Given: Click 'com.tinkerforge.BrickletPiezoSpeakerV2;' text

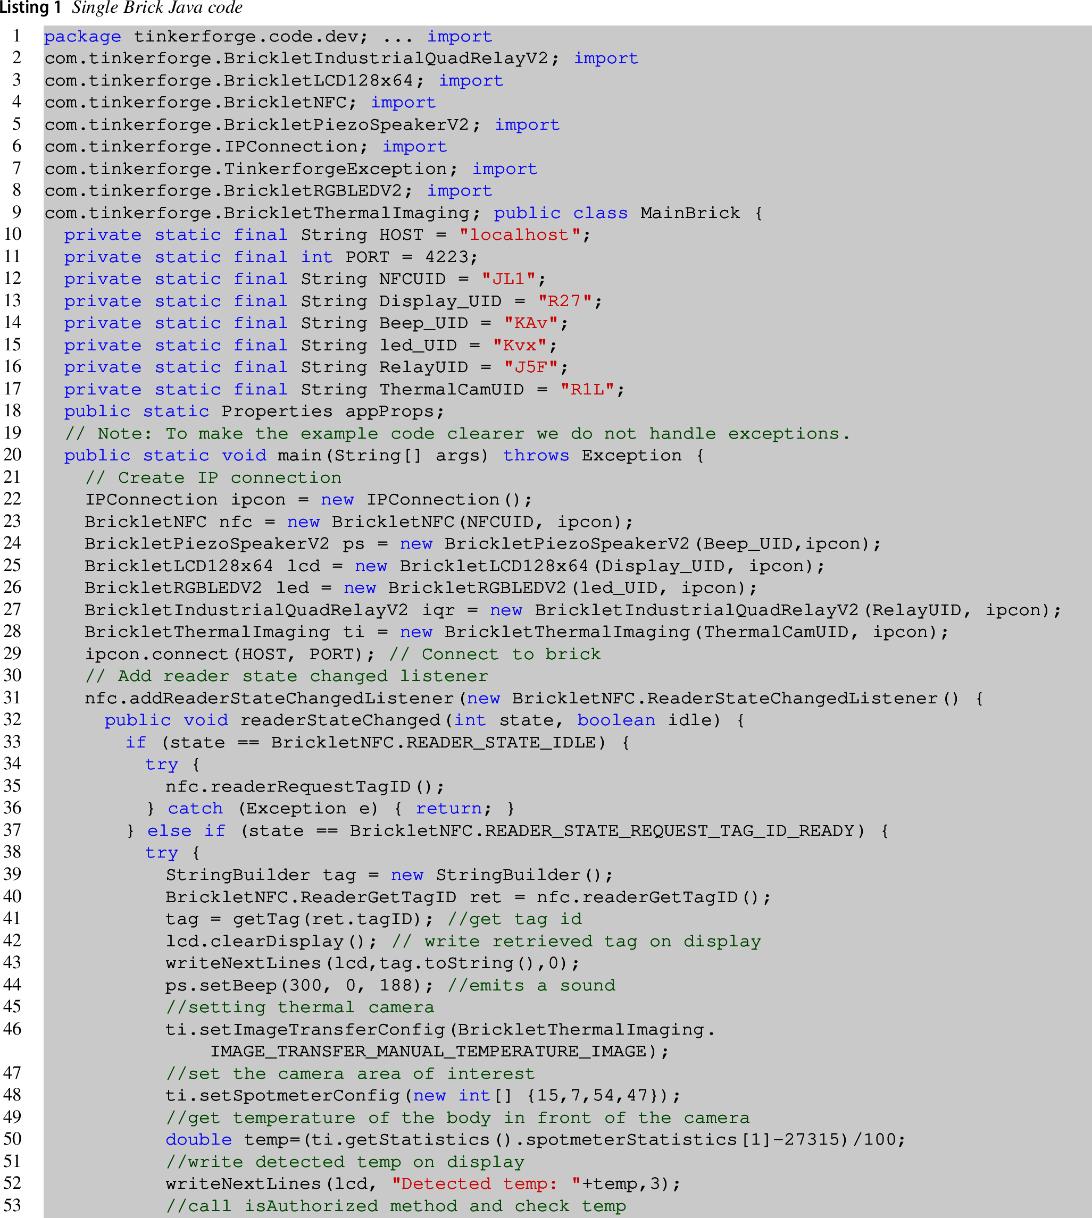Looking at the screenshot, I should [263, 125].
